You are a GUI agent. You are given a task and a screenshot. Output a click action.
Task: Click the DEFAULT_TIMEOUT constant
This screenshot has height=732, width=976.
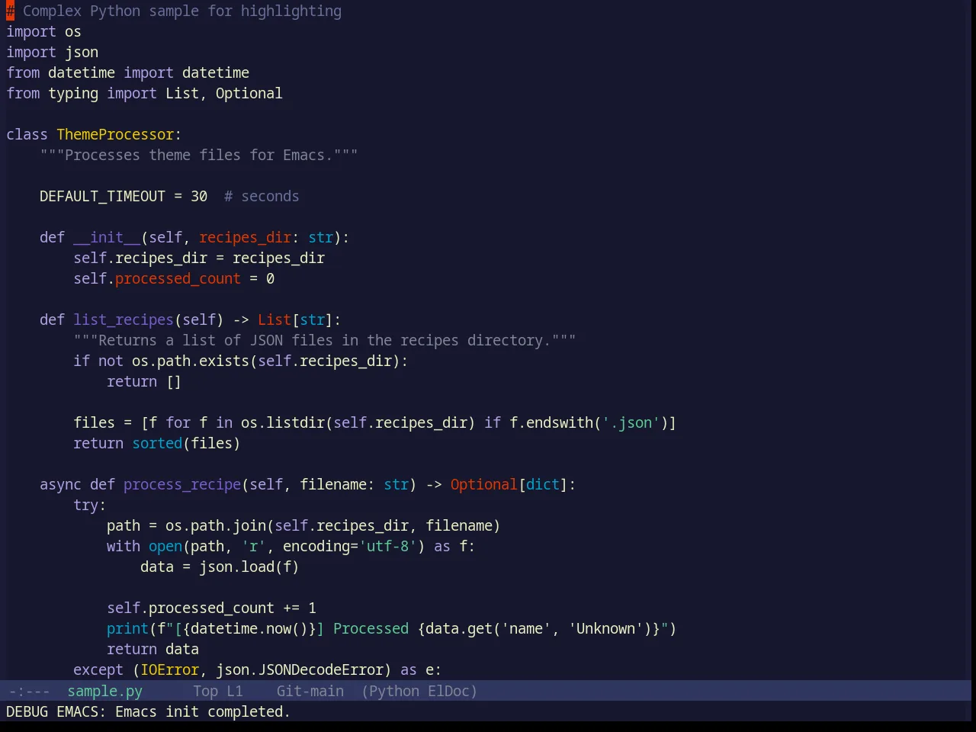point(102,196)
